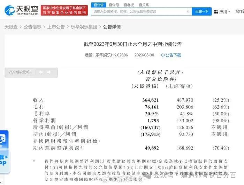Viewport: 244px width, 185px height.
Task: Click the 天眼一下 search button
Action: 202,11
